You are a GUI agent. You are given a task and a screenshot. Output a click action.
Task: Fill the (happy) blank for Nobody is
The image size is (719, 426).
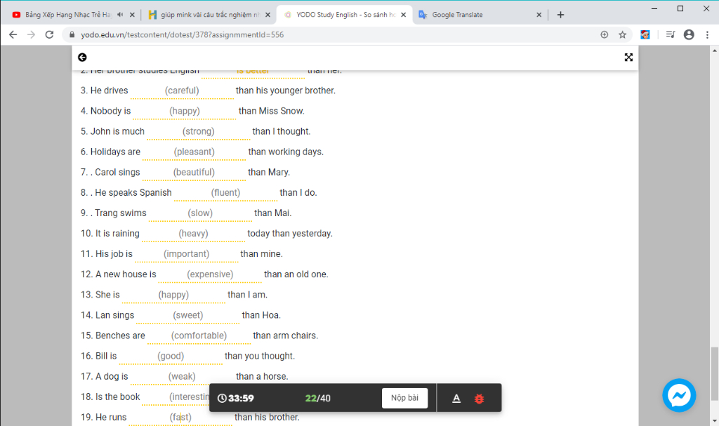click(x=185, y=112)
